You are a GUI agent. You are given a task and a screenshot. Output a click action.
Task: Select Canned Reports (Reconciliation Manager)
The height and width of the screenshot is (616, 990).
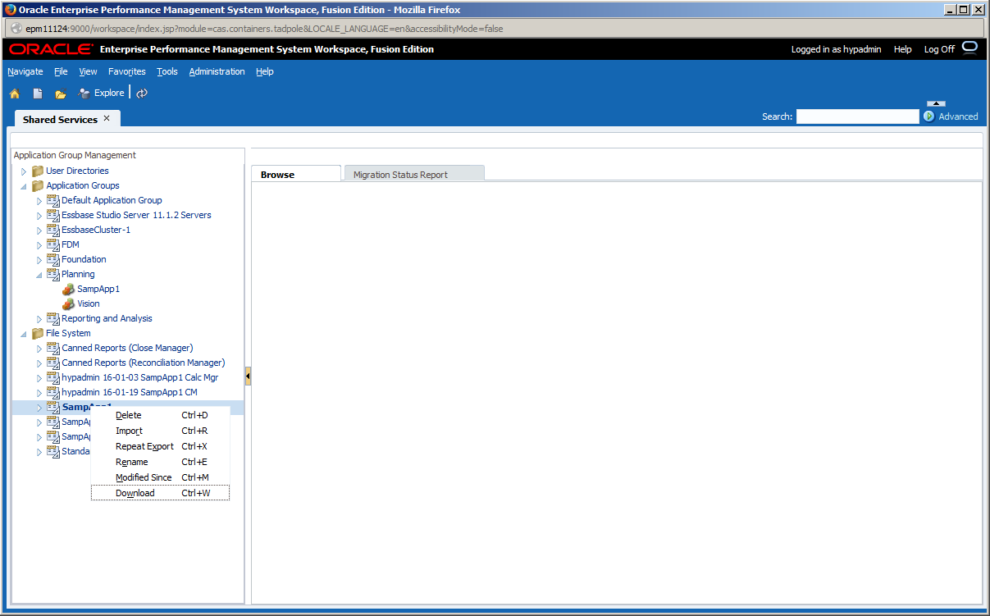144,363
